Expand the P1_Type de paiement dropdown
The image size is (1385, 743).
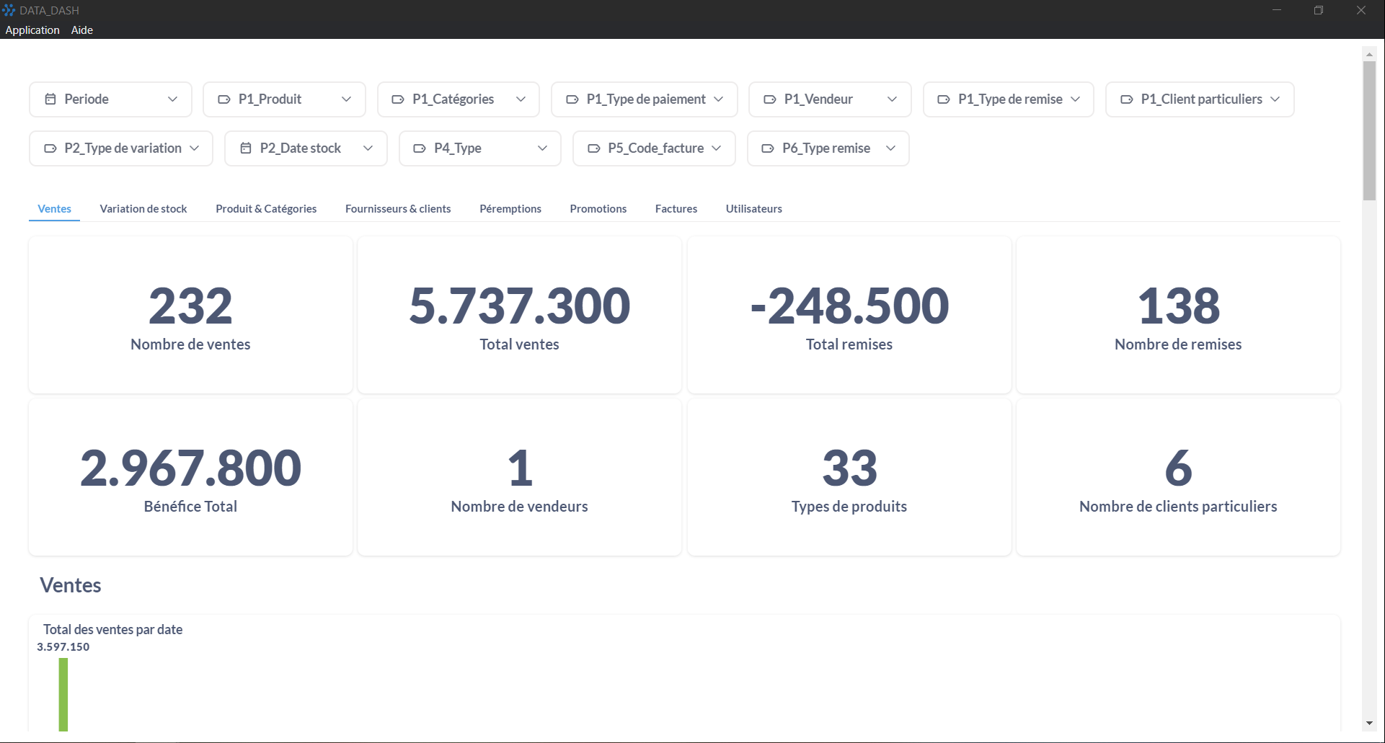[718, 99]
